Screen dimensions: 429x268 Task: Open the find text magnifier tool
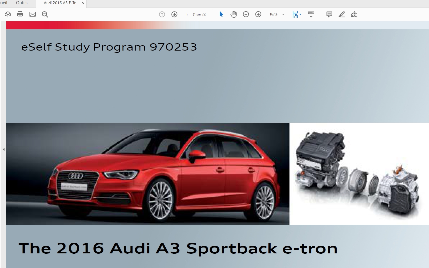tap(45, 14)
